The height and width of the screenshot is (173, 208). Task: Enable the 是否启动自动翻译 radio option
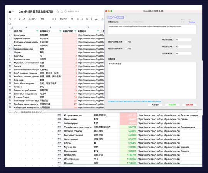pos(126,48)
